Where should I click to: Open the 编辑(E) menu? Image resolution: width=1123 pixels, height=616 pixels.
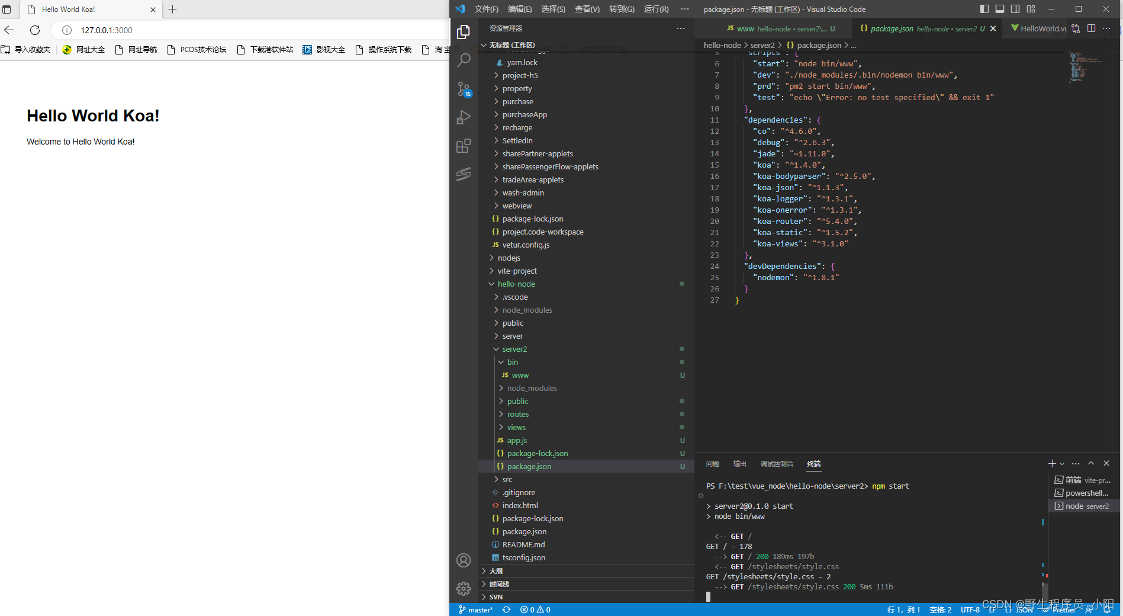pyautogui.click(x=520, y=9)
